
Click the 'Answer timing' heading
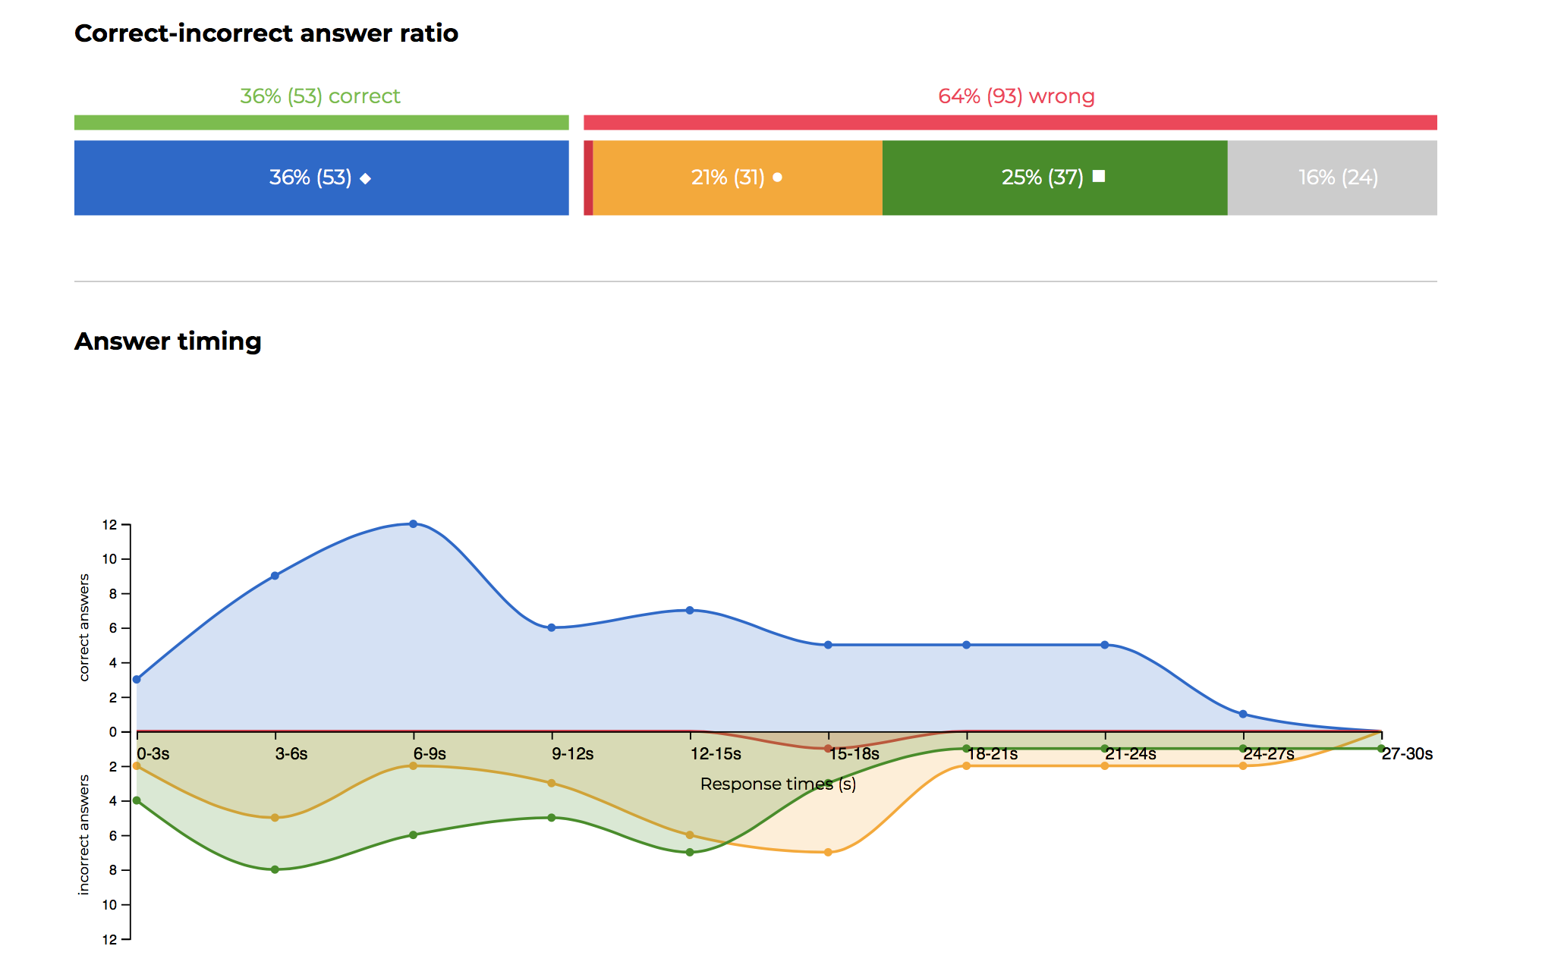click(x=168, y=341)
